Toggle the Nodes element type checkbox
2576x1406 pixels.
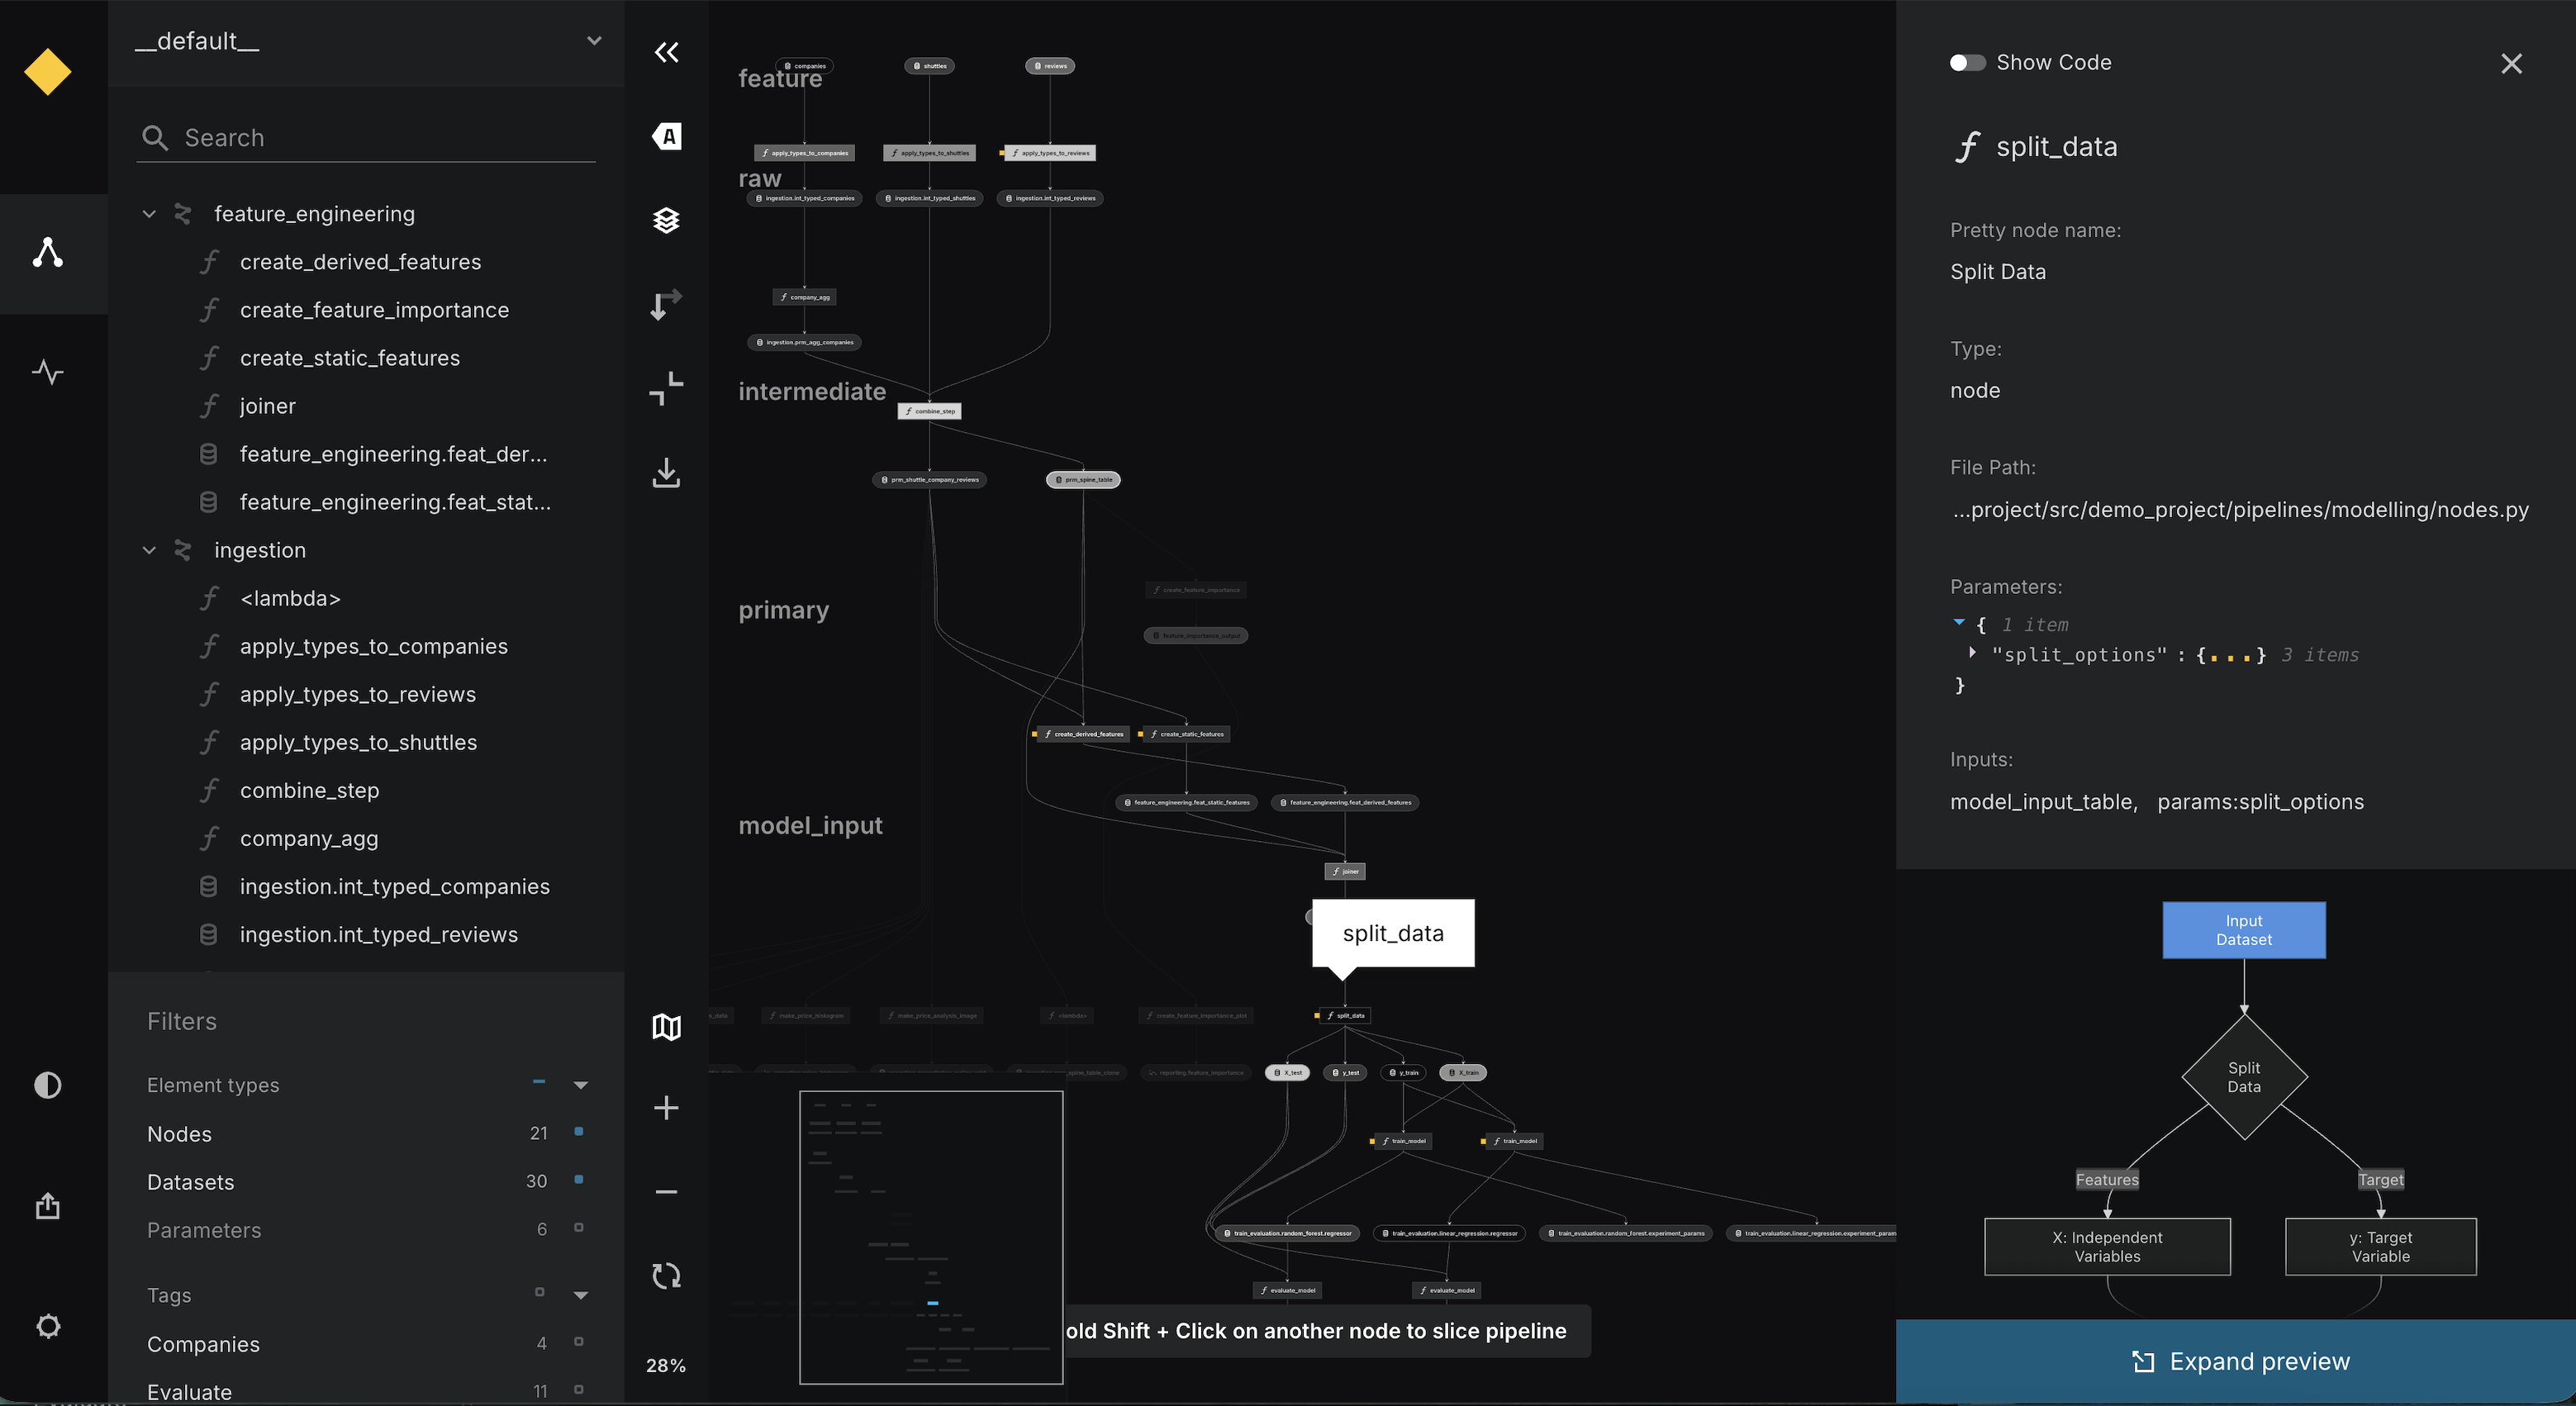[579, 1132]
